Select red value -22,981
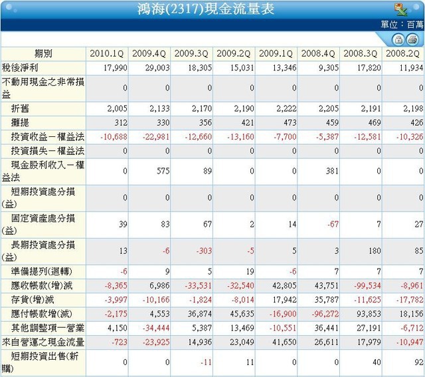The width and height of the screenshot is (425, 377). pos(156,137)
